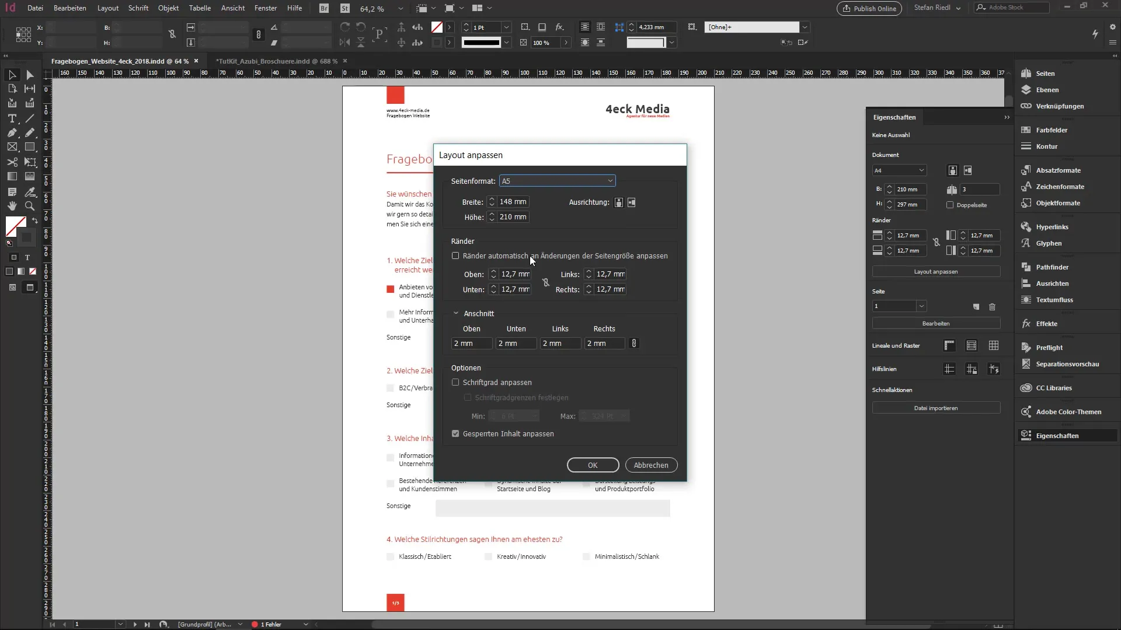Screen dimensions: 1121x630
Task: Select the Type tool
Action: 12,118
